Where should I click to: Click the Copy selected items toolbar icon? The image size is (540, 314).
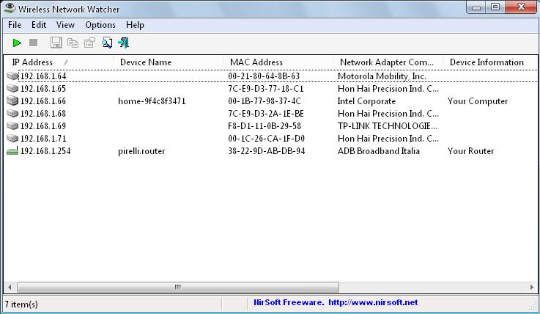click(x=73, y=43)
